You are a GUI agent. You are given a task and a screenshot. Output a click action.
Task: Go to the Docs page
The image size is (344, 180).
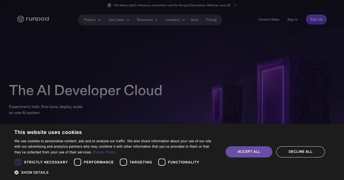(x=195, y=20)
